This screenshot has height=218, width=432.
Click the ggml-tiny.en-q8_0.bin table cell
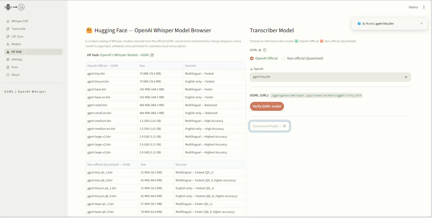112,196
